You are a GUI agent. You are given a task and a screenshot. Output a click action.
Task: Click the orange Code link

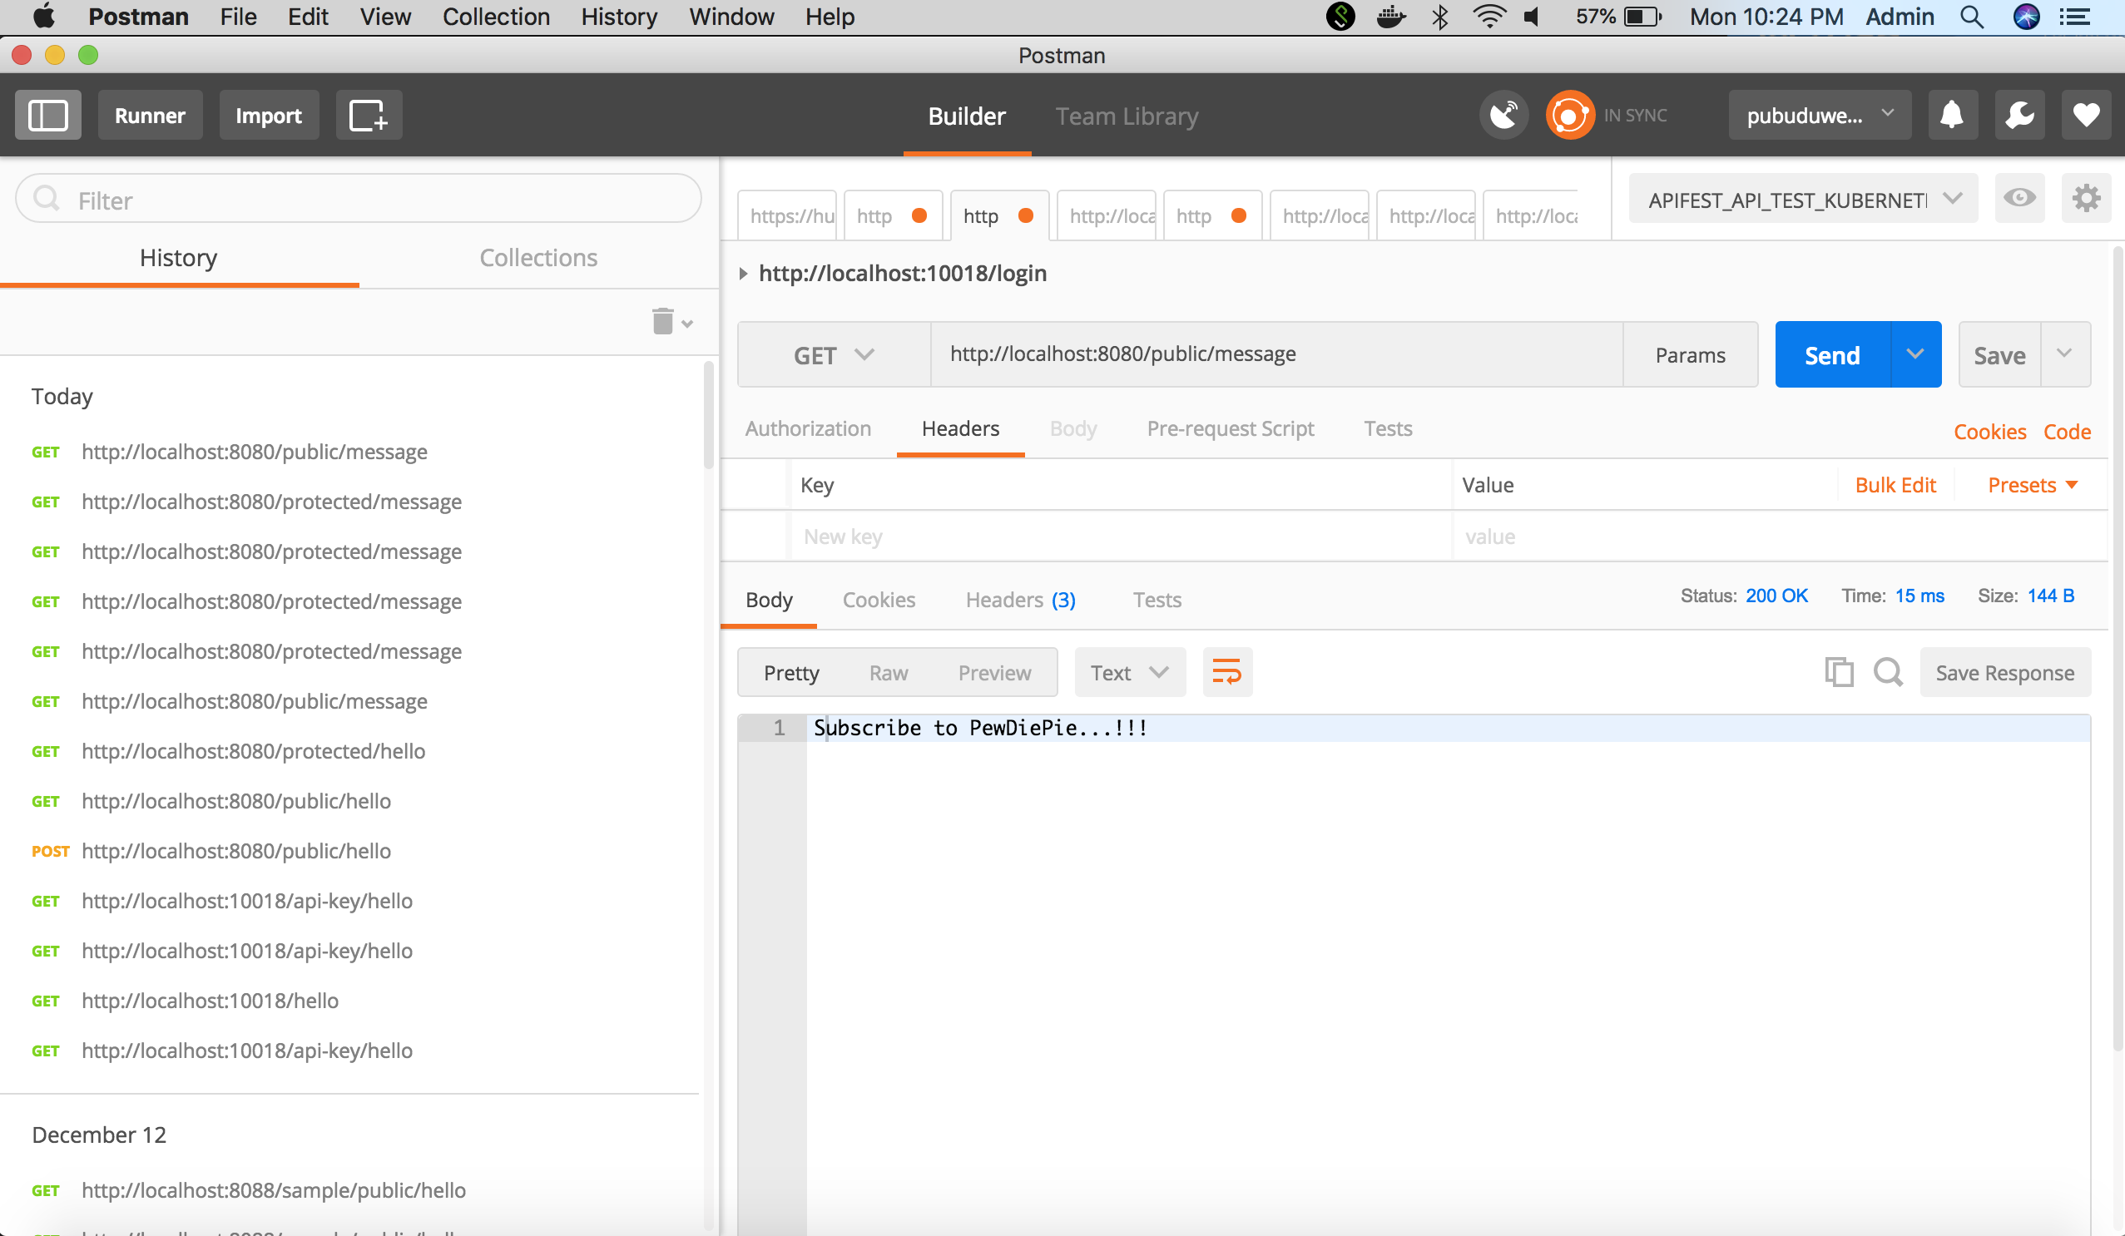(2067, 432)
